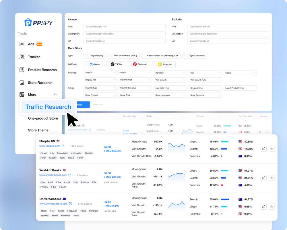Viewport: 287px width, 230px height.
Task: Click Morphe US Direct traffic bar
Action: pos(224,142)
